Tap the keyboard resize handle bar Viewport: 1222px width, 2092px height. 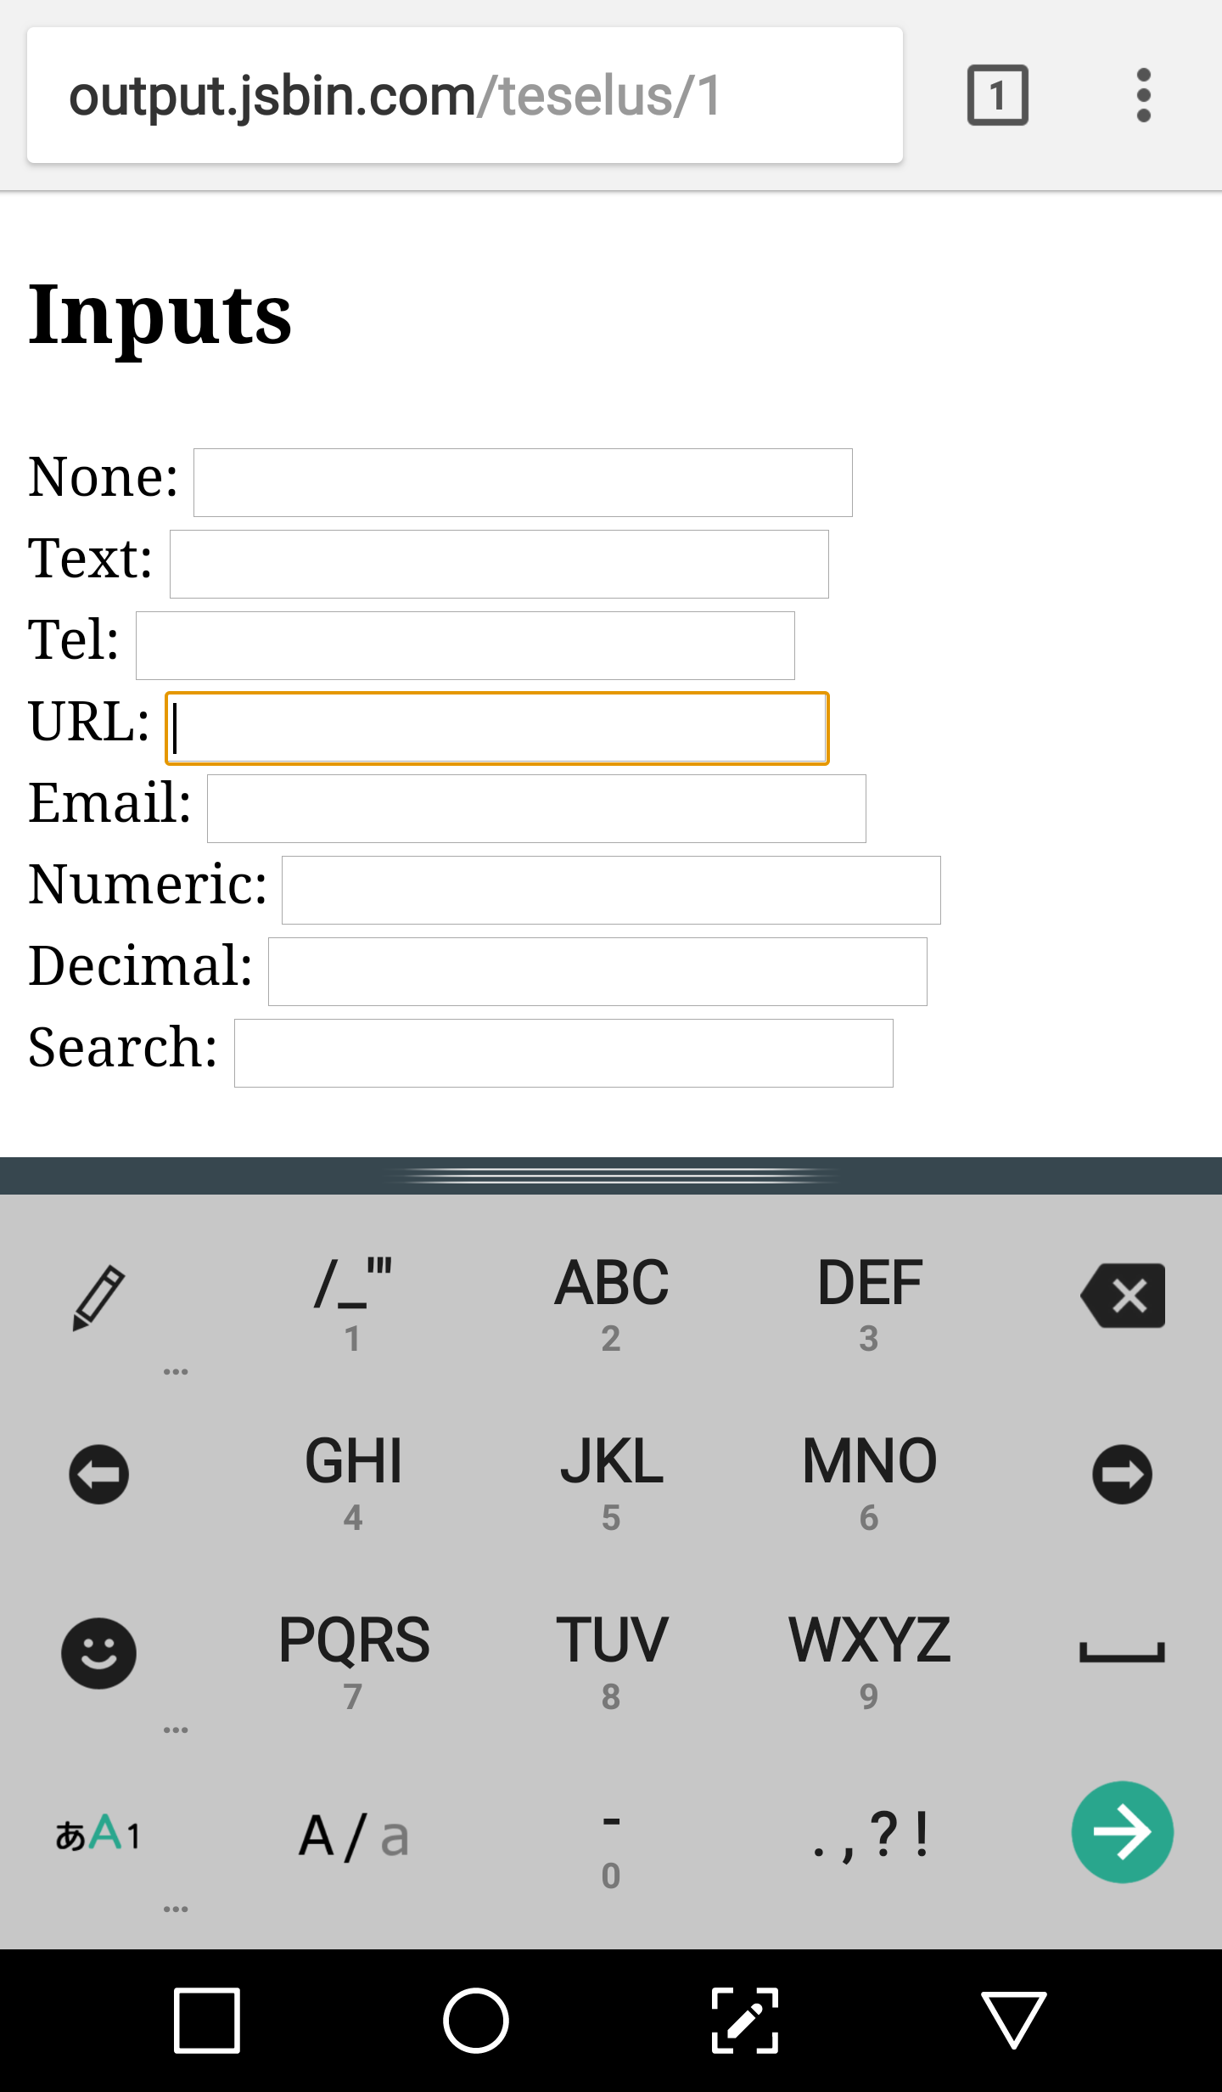click(611, 1176)
